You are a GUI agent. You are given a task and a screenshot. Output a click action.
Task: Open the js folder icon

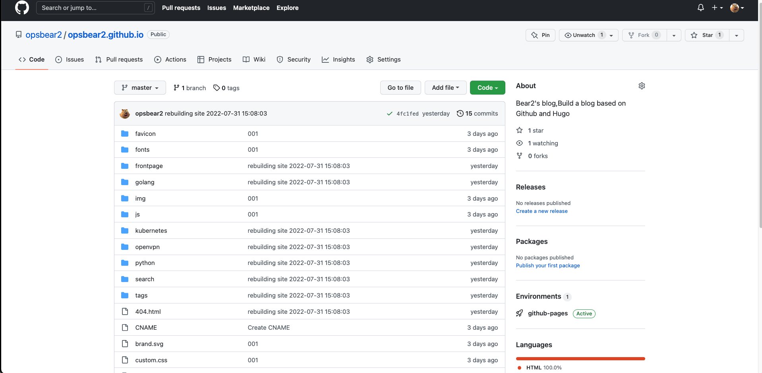point(125,215)
